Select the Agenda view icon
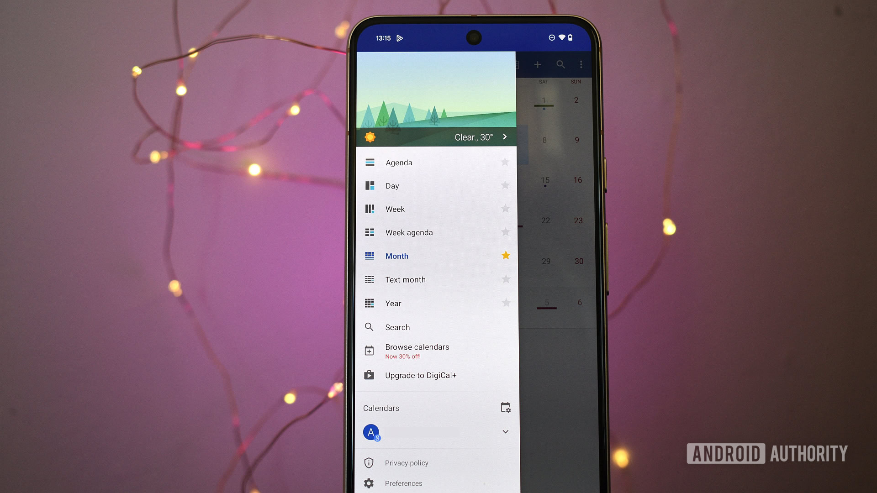The image size is (877, 493). click(369, 161)
